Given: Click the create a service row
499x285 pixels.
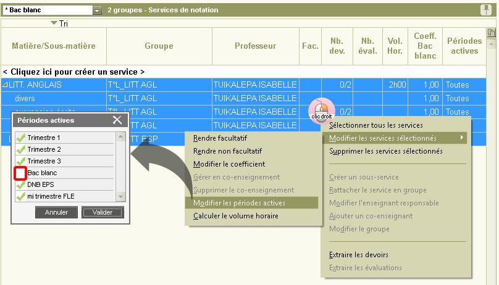Looking at the screenshot, I should (x=243, y=72).
